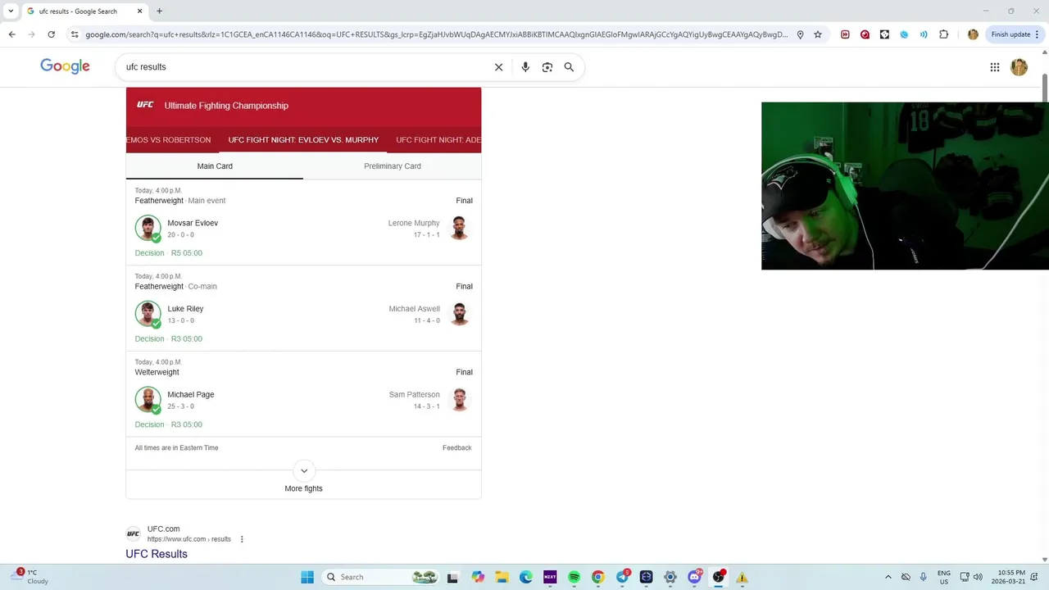Select UFC Fight Night: Evloev vs. Murphy event
The image size is (1049, 590).
pyautogui.click(x=303, y=140)
